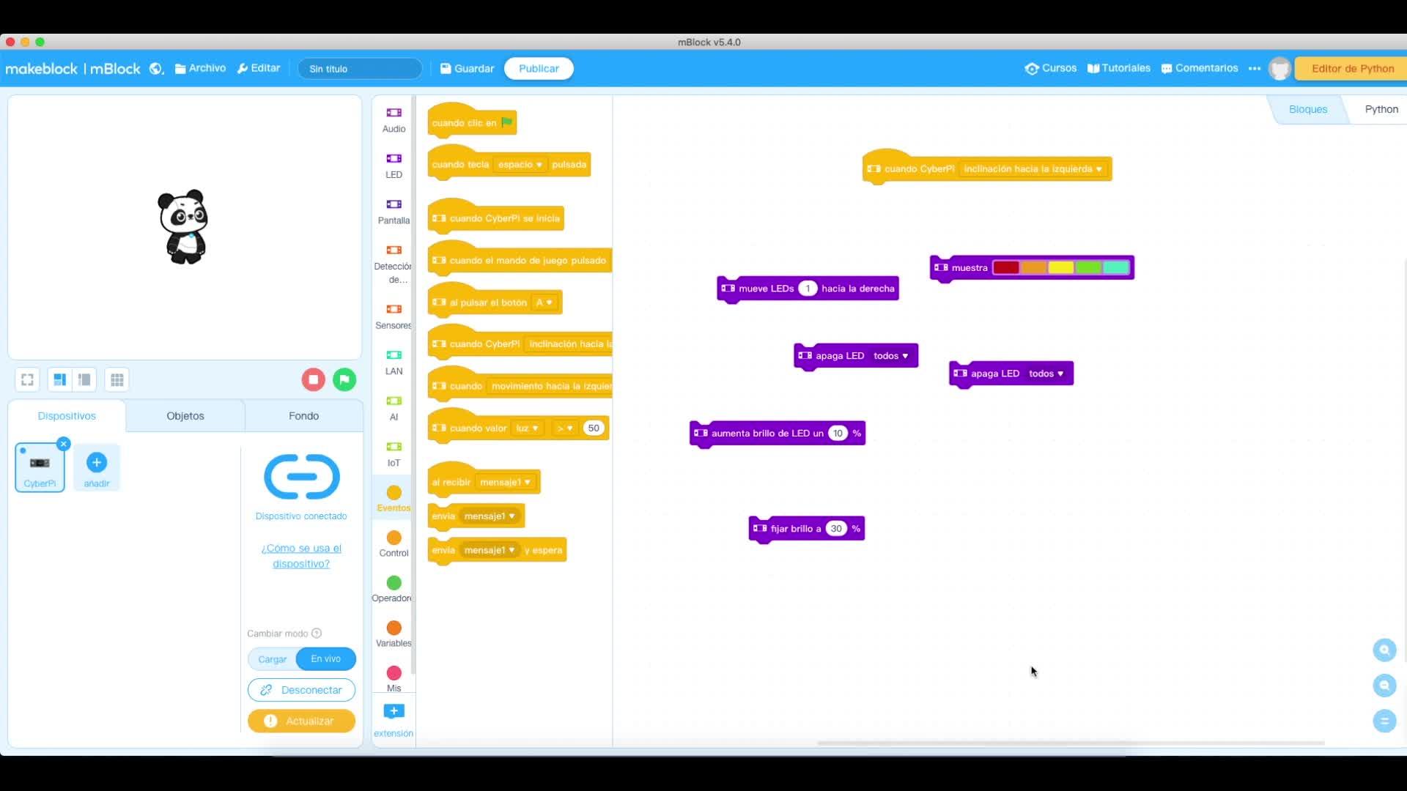Click the zoom out workspace icon
Viewport: 1407px width, 791px height.
pos(1384,686)
